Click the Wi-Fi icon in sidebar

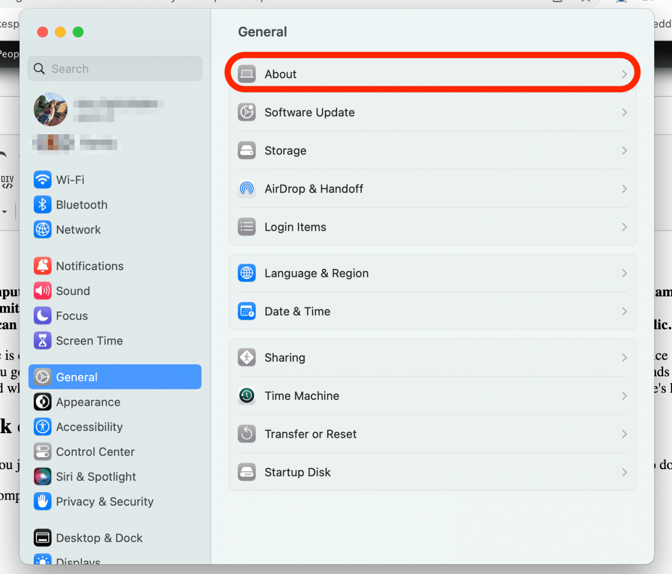[42, 180]
